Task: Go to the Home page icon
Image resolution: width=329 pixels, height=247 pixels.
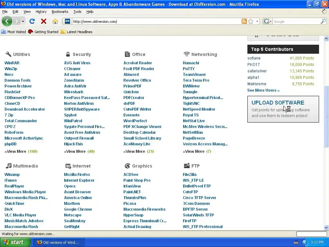Action: tap(55, 21)
